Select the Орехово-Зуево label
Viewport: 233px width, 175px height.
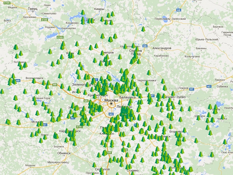pyautogui.click(x=174, y=97)
